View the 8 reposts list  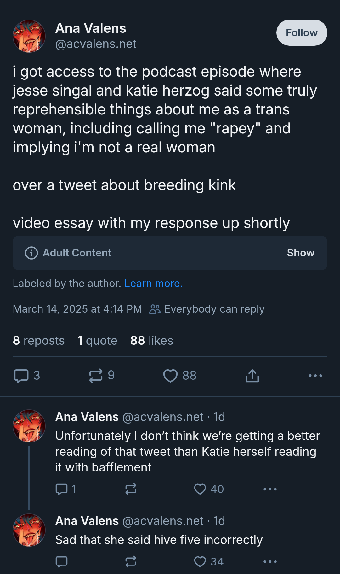[x=39, y=341]
